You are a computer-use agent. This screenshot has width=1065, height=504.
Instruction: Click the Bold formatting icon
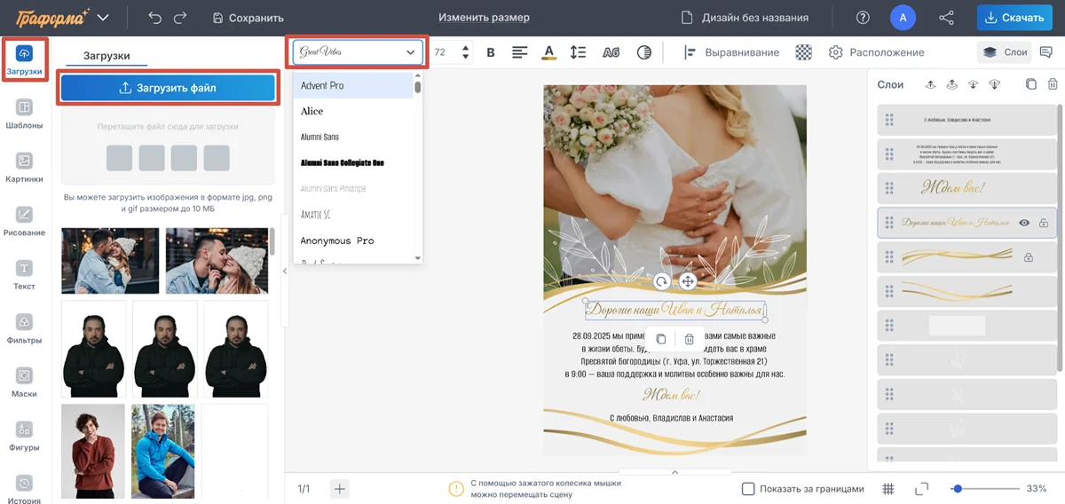click(x=491, y=52)
